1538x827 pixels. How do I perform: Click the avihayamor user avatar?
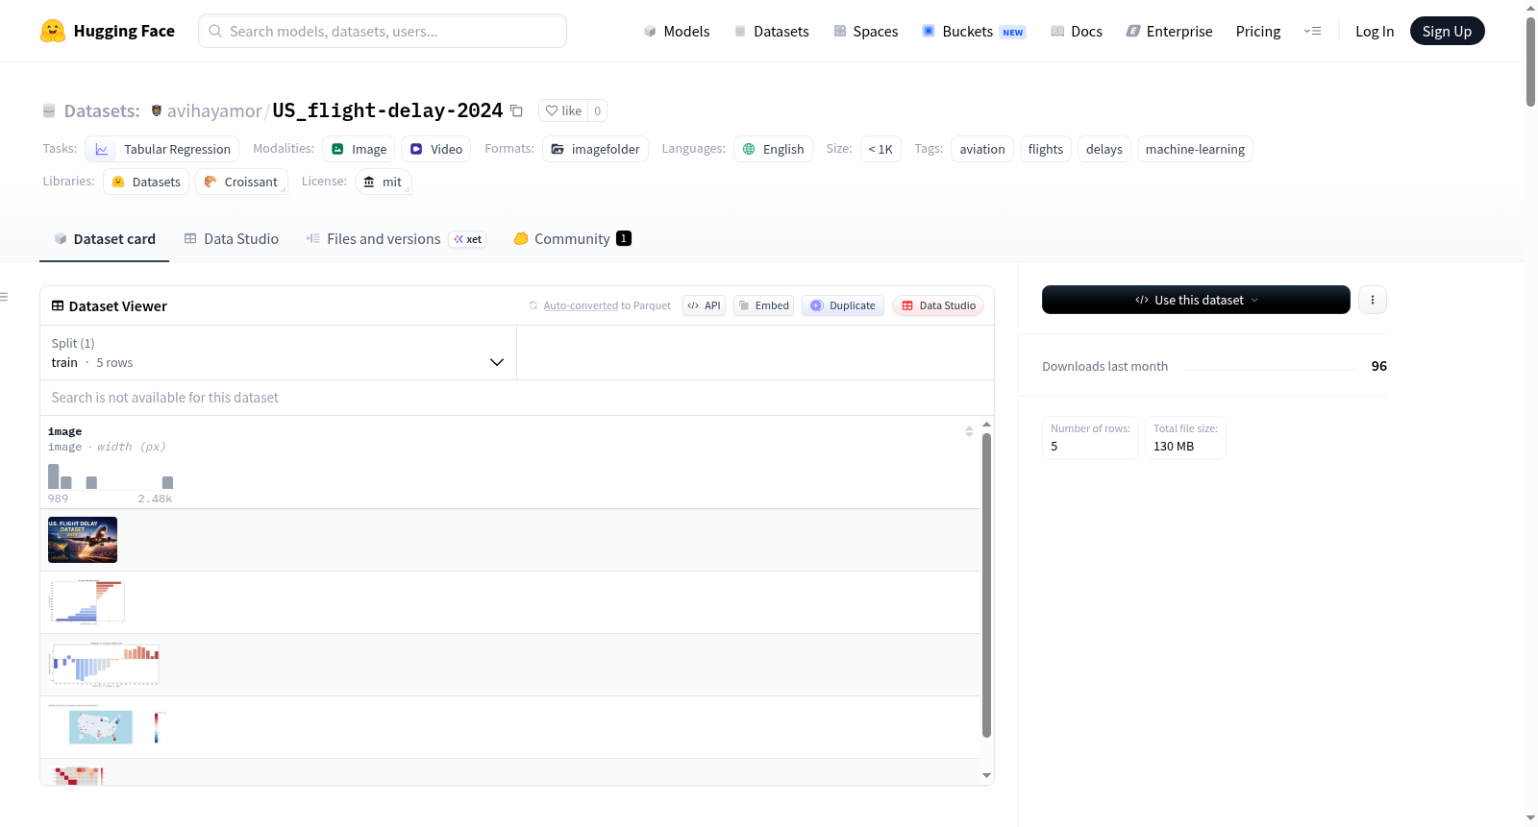coord(157,110)
